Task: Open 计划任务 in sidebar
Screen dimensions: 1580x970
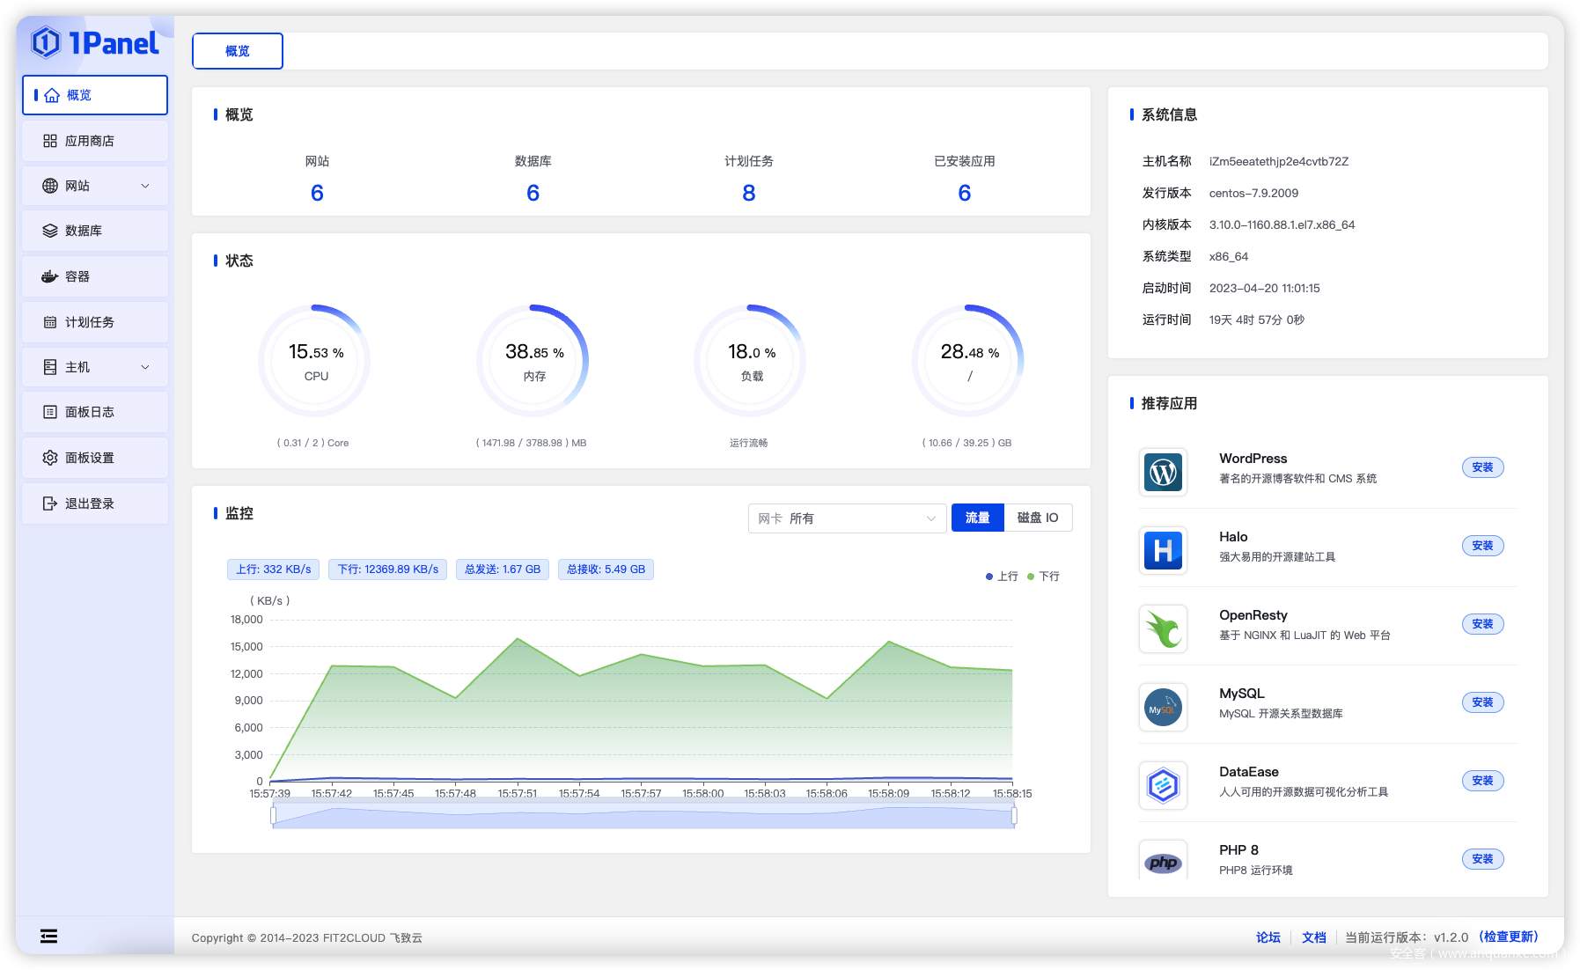Action: pos(95,322)
